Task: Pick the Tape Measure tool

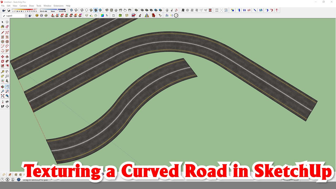Action: [x=3, y=71]
